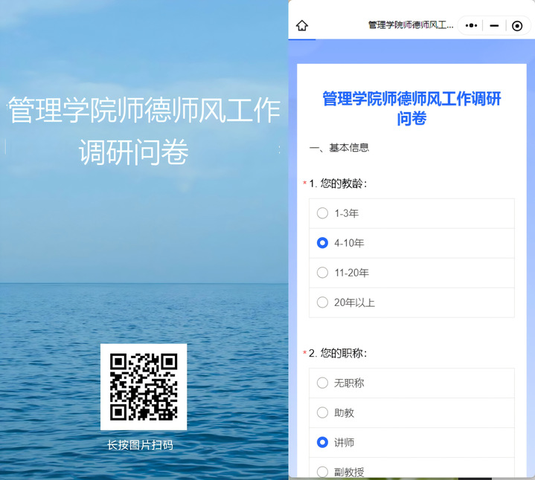The image size is (535, 480).
Task: Click the QR code image on poster
Action: (144, 386)
